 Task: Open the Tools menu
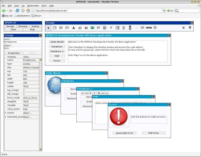pyautogui.click(x=44, y=6)
